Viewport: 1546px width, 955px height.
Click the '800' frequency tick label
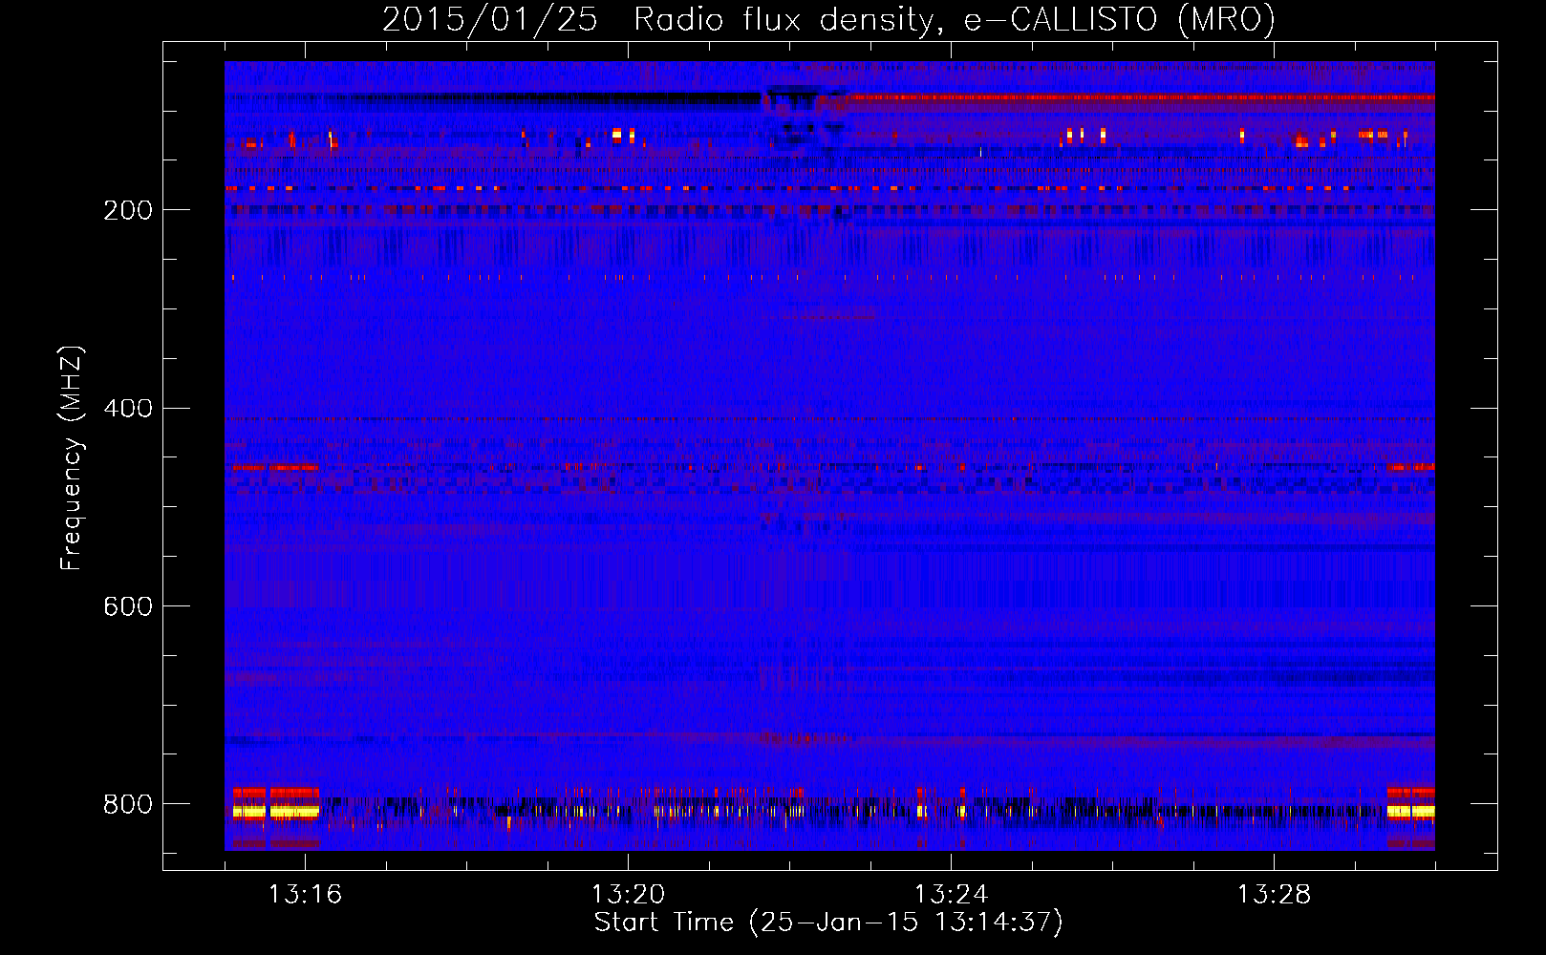(128, 804)
